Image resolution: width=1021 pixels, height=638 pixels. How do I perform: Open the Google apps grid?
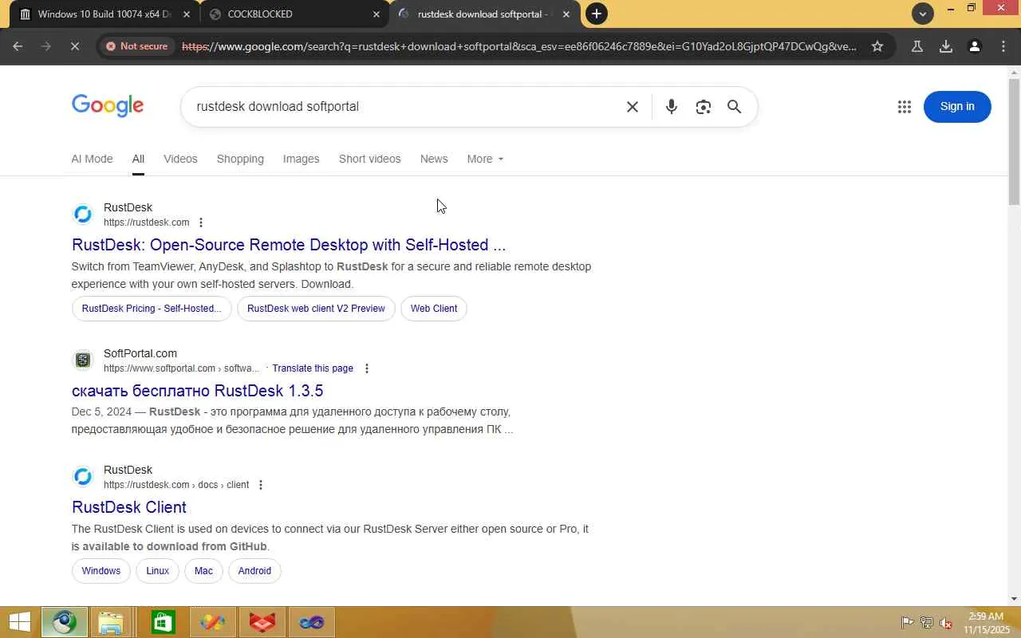(x=904, y=107)
